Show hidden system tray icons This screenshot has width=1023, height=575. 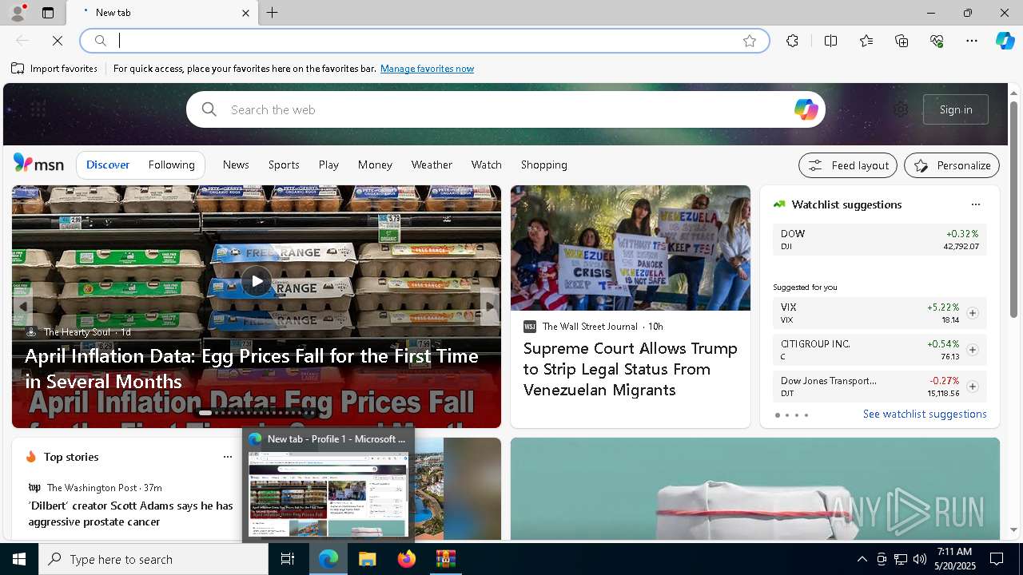click(862, 559)
